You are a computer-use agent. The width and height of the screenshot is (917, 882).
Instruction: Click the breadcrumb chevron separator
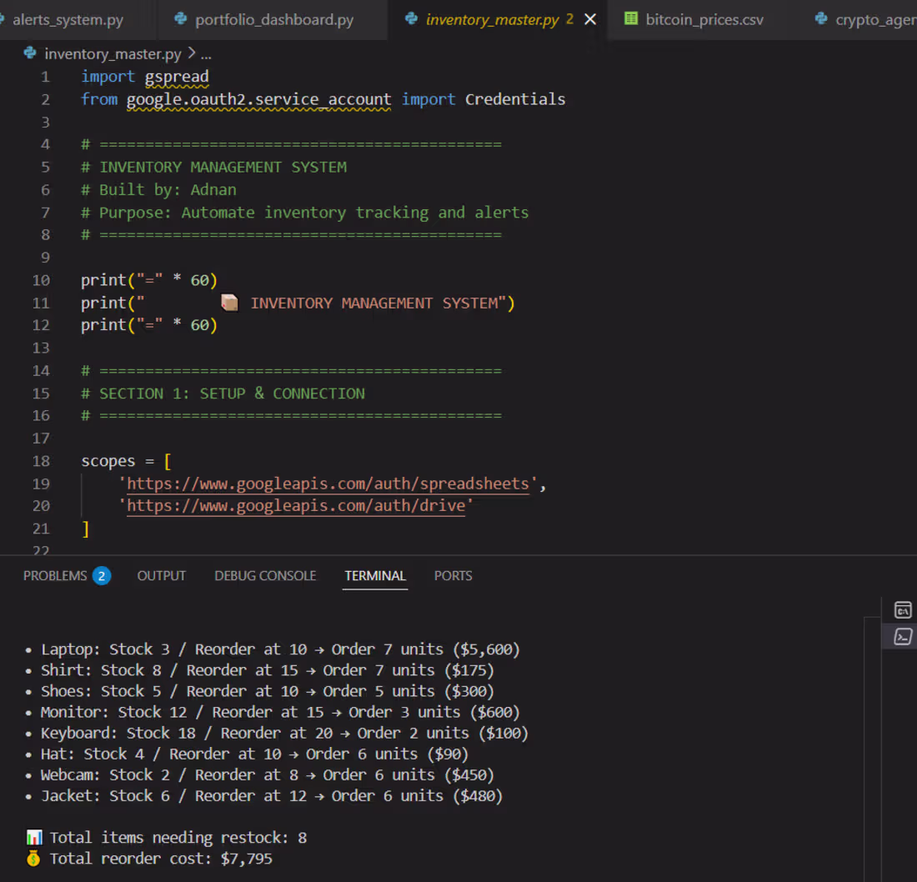[191, 54]
